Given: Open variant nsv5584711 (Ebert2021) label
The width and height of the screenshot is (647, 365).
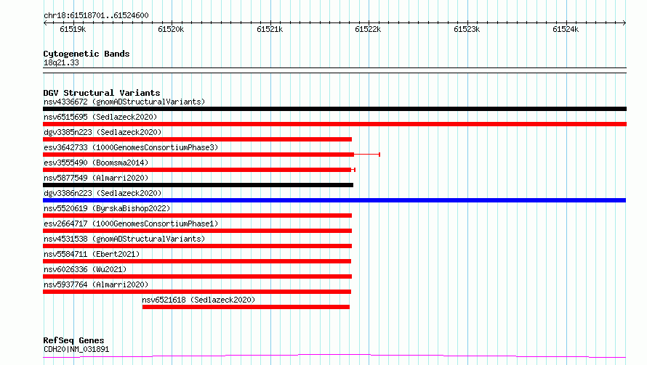Looking at the screenshot, I should (x=92, y=254).
